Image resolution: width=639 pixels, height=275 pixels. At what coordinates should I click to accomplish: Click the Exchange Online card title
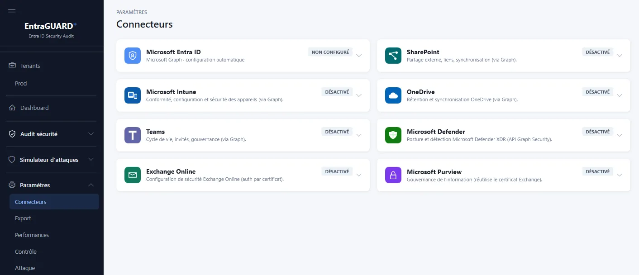pos(171,171)
